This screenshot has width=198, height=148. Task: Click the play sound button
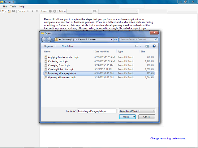pyautogui.click(x=55, y=11)
